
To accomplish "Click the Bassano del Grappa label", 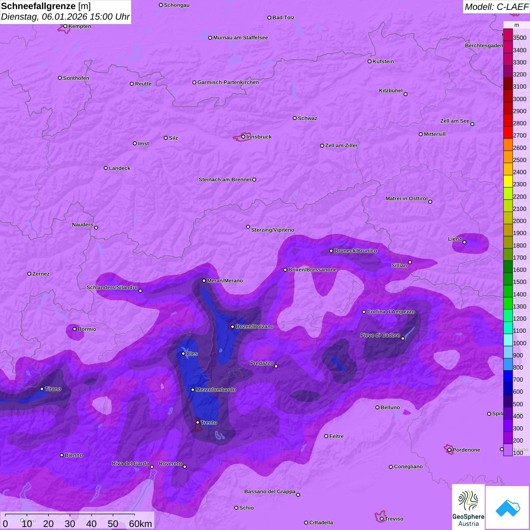I will [x=270, y=491].
